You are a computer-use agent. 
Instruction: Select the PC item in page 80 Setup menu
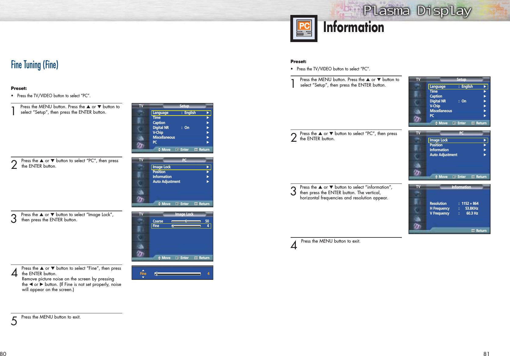pos(155,142)
